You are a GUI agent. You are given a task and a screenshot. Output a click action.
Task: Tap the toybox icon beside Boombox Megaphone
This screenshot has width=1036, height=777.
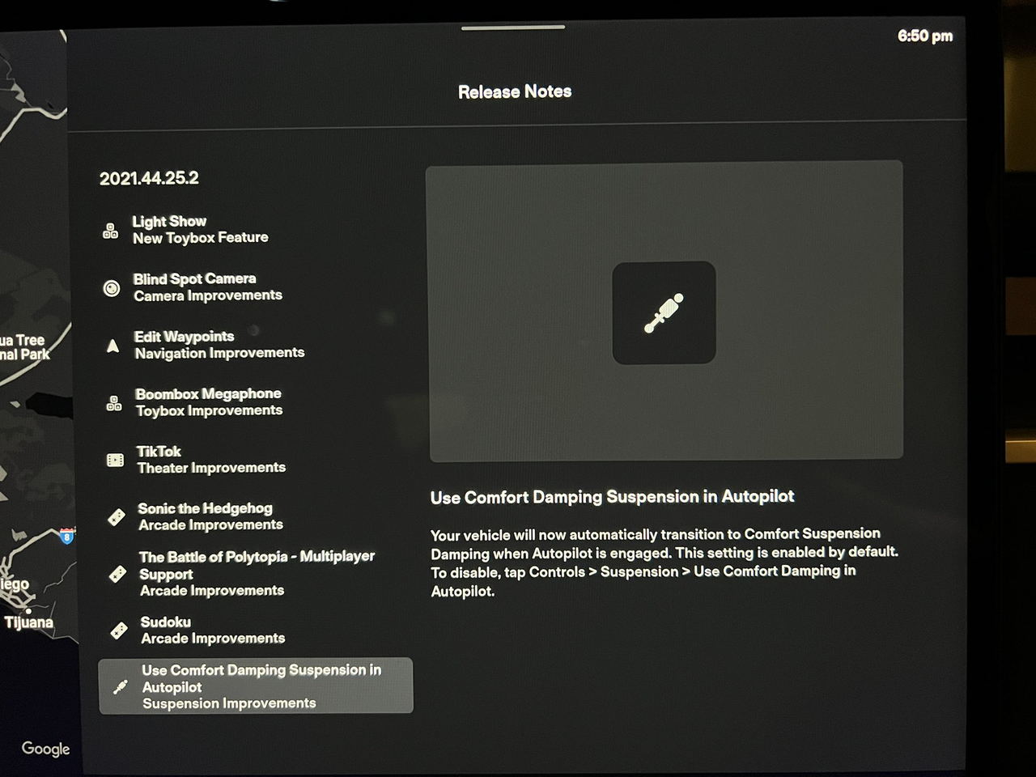114,403
